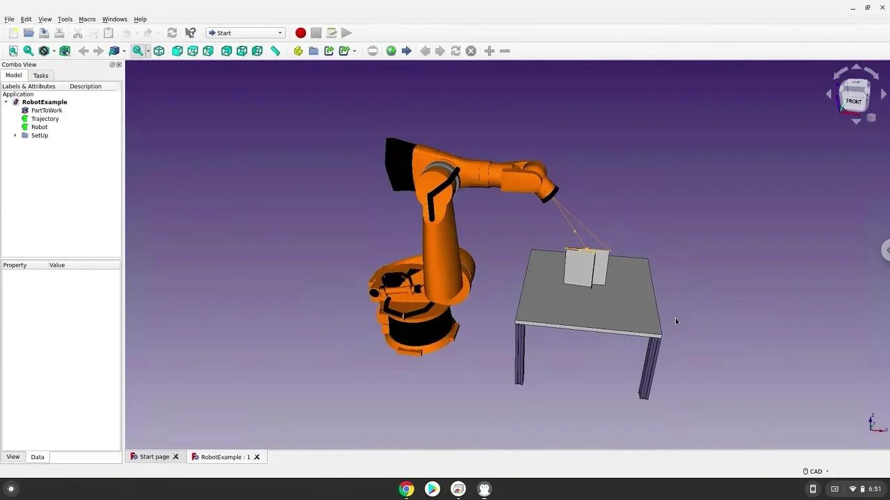Open the workbench selector showing Start
The height and width of the screenshot is (500, 890).
(x=245, y=33)
